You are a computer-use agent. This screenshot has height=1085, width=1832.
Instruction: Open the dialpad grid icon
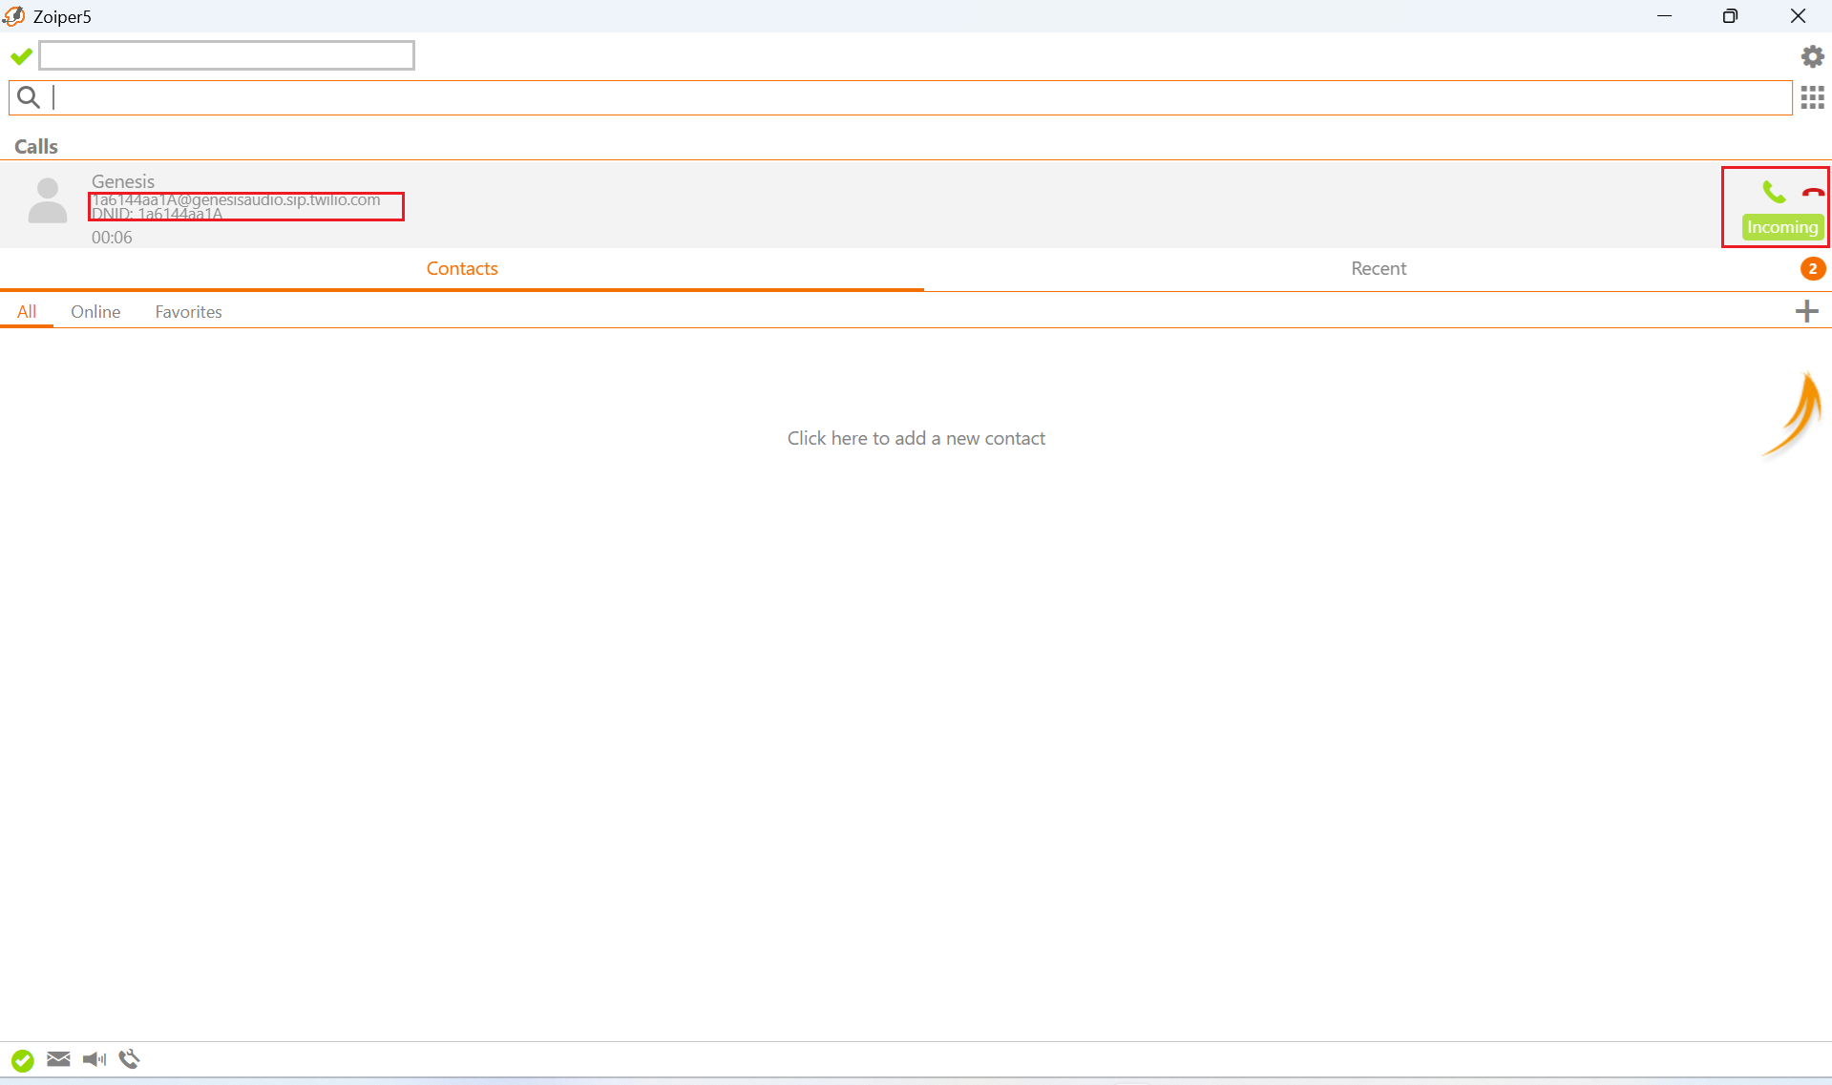pos(1812,97)
